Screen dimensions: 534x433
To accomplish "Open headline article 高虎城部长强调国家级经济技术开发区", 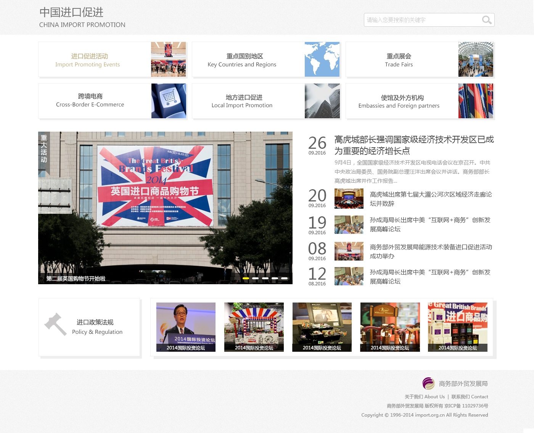I will tap(414, 145).
